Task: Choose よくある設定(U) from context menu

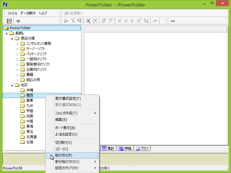Action: point(72,134)
